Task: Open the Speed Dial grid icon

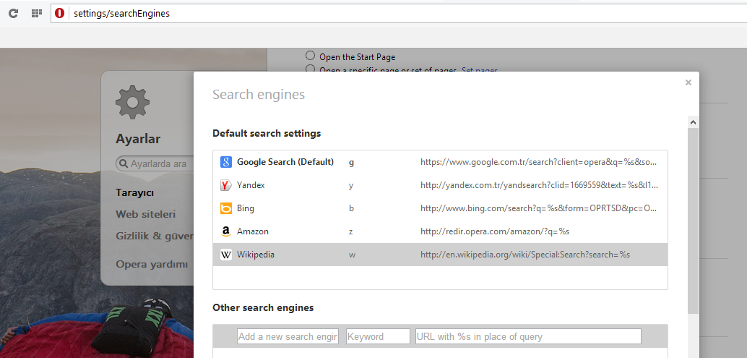Action: click(x=37, y=13)
